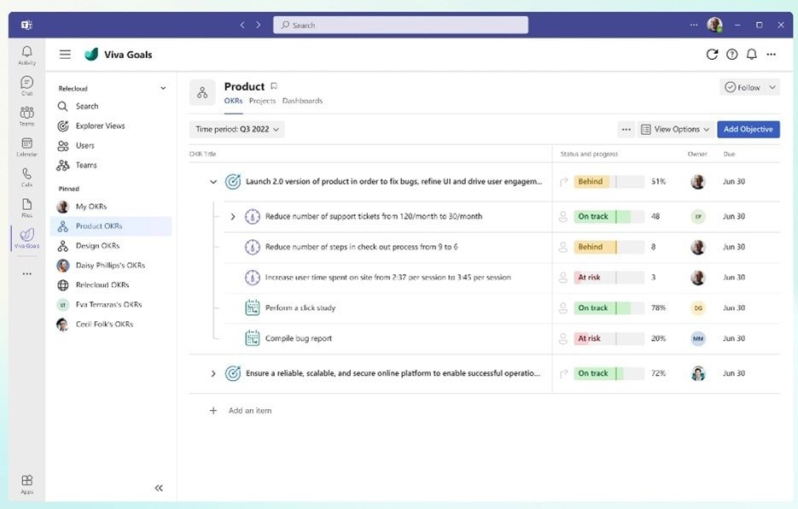
Task: Collapse the Launch 2.0 objective
Action: click(213, 181)
